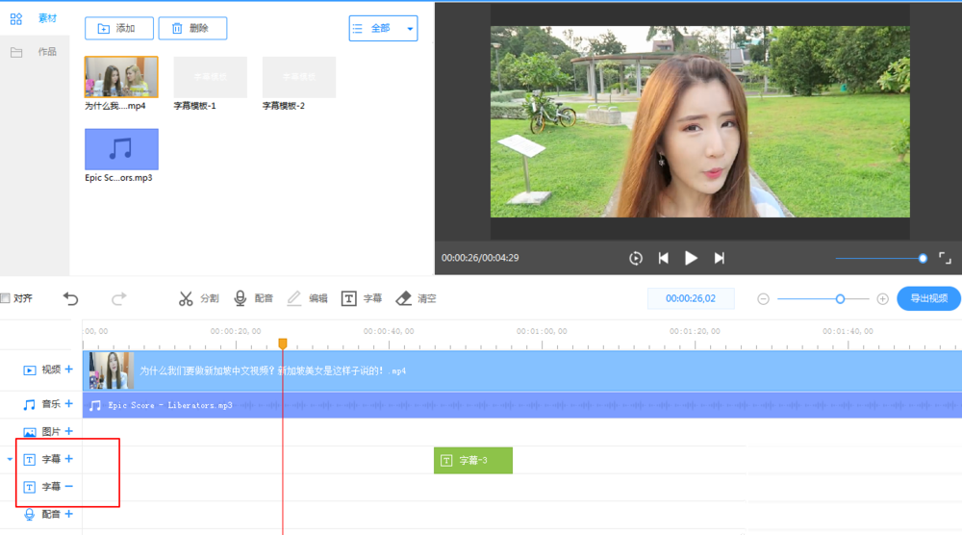Skip to the next frame button
The height and width of the screenshot is (535, 962).
(719, 258)
